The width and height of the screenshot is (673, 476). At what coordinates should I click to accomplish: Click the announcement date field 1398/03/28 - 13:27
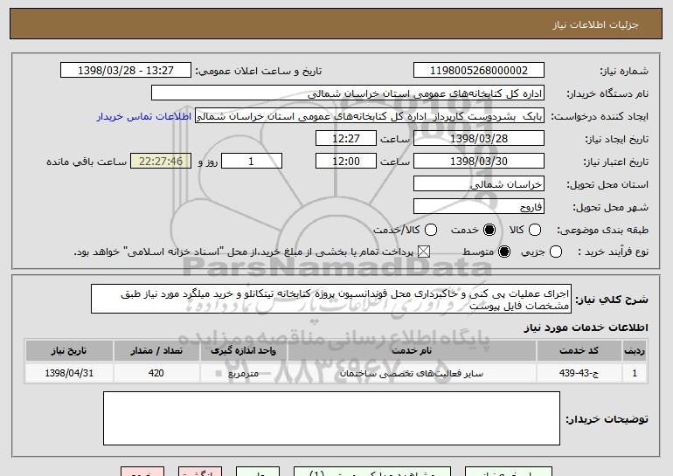click(x=126, y=71)
